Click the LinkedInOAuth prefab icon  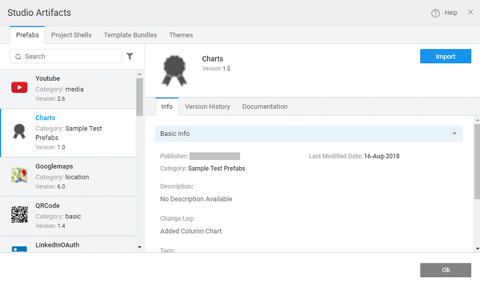pyautogui.click(x=19, y=248)
